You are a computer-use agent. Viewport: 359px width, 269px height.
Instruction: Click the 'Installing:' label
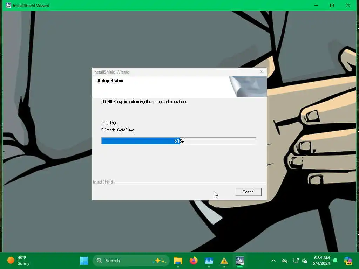tap(109, 123)
